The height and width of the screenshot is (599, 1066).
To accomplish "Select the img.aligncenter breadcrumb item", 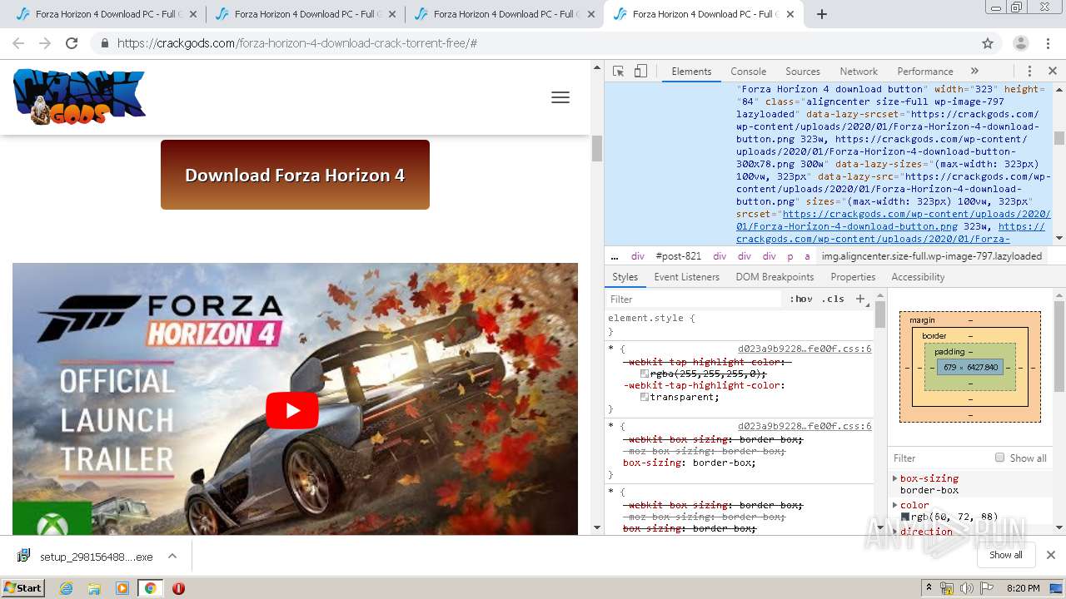I will 931,256.
